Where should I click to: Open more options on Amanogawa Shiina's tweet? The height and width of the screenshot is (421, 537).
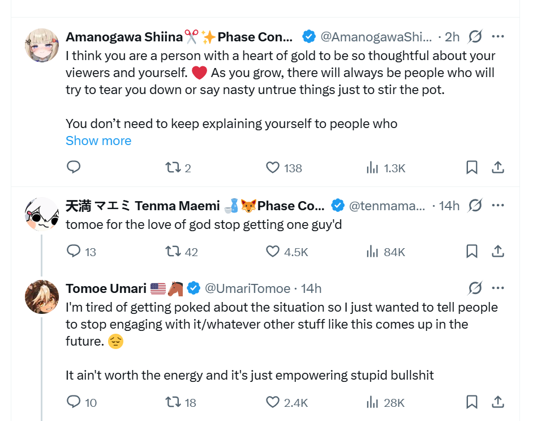click(498, 37)
